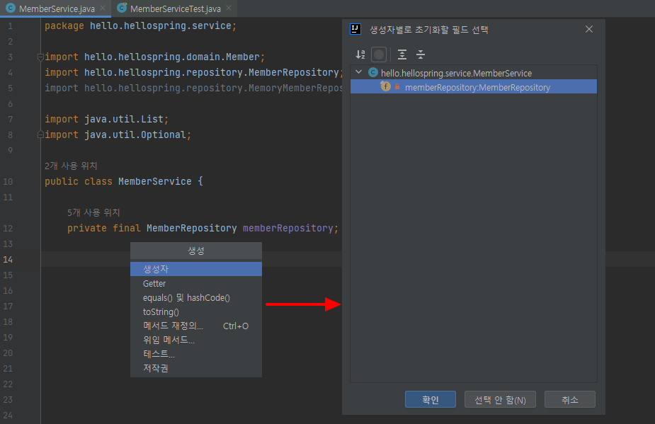Click the 선택 안 함(N) button
The height and width of the screenshot is (424, 655).
pyautogui.click(x=500, y=400)
